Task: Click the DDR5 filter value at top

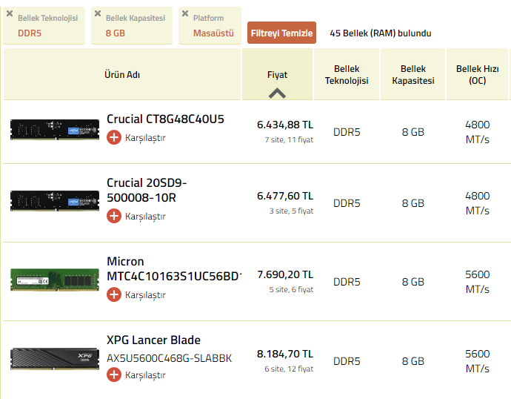Action: [x=30, y=33]
